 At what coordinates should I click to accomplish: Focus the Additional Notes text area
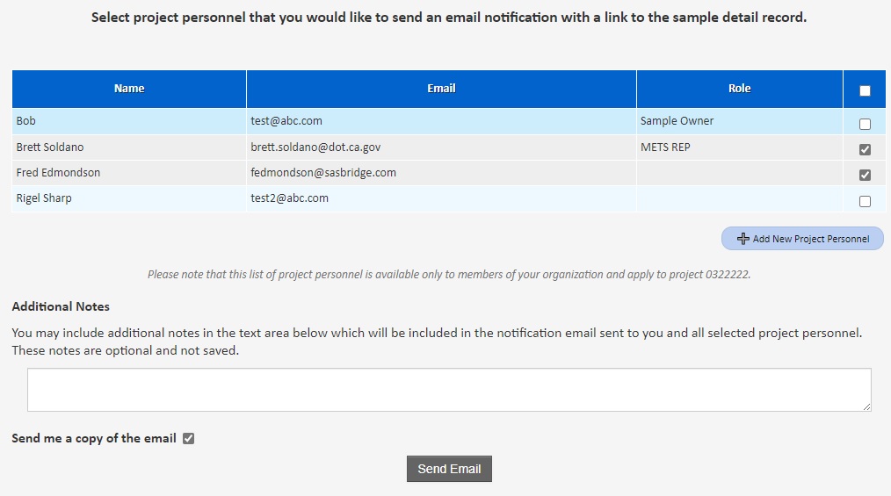448,390
